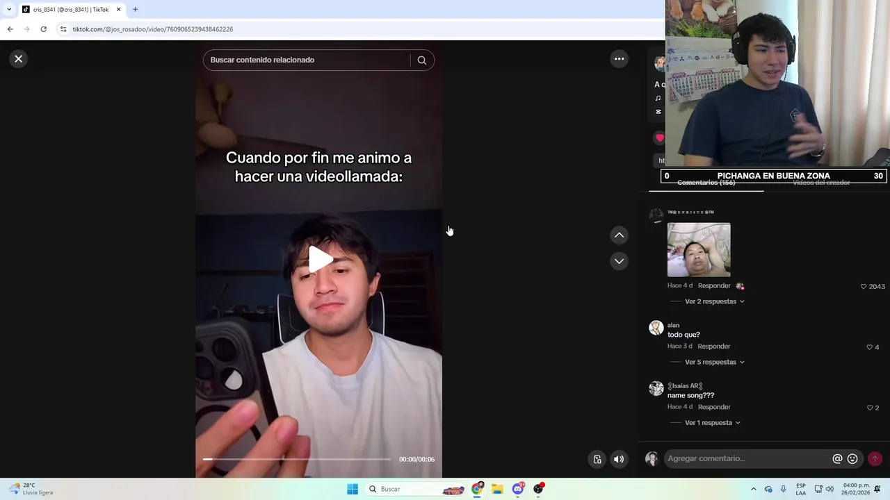Expand 'Ver 5 respuestas' under alan's comment
This screenshot has height=500, width=890.
(714, 362)
